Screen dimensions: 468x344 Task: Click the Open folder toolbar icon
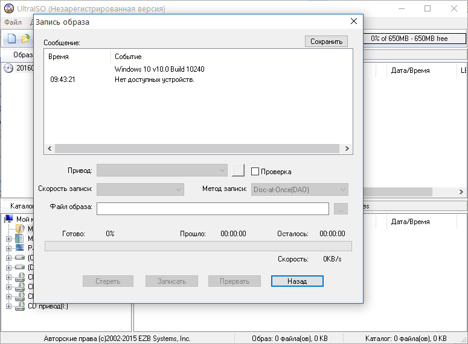26,39
